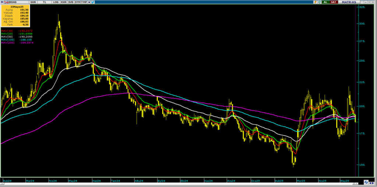
Task: Expand the down-arrow menu after TMP
Action: pos(89,2)
